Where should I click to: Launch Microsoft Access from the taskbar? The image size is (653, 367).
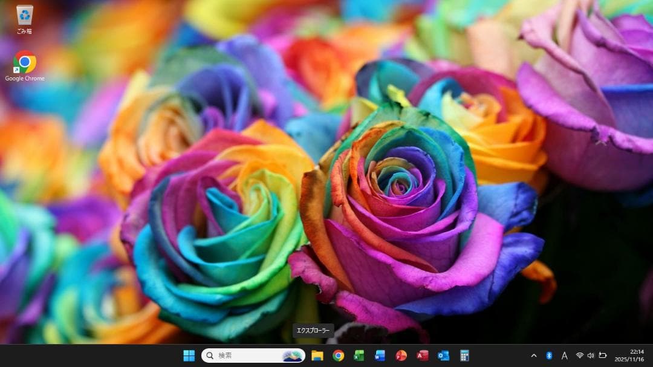click(421, 357)
